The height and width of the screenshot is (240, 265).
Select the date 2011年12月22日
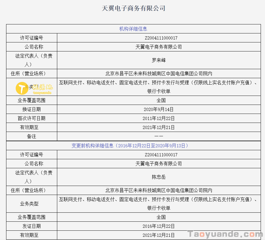coord(159,118)
